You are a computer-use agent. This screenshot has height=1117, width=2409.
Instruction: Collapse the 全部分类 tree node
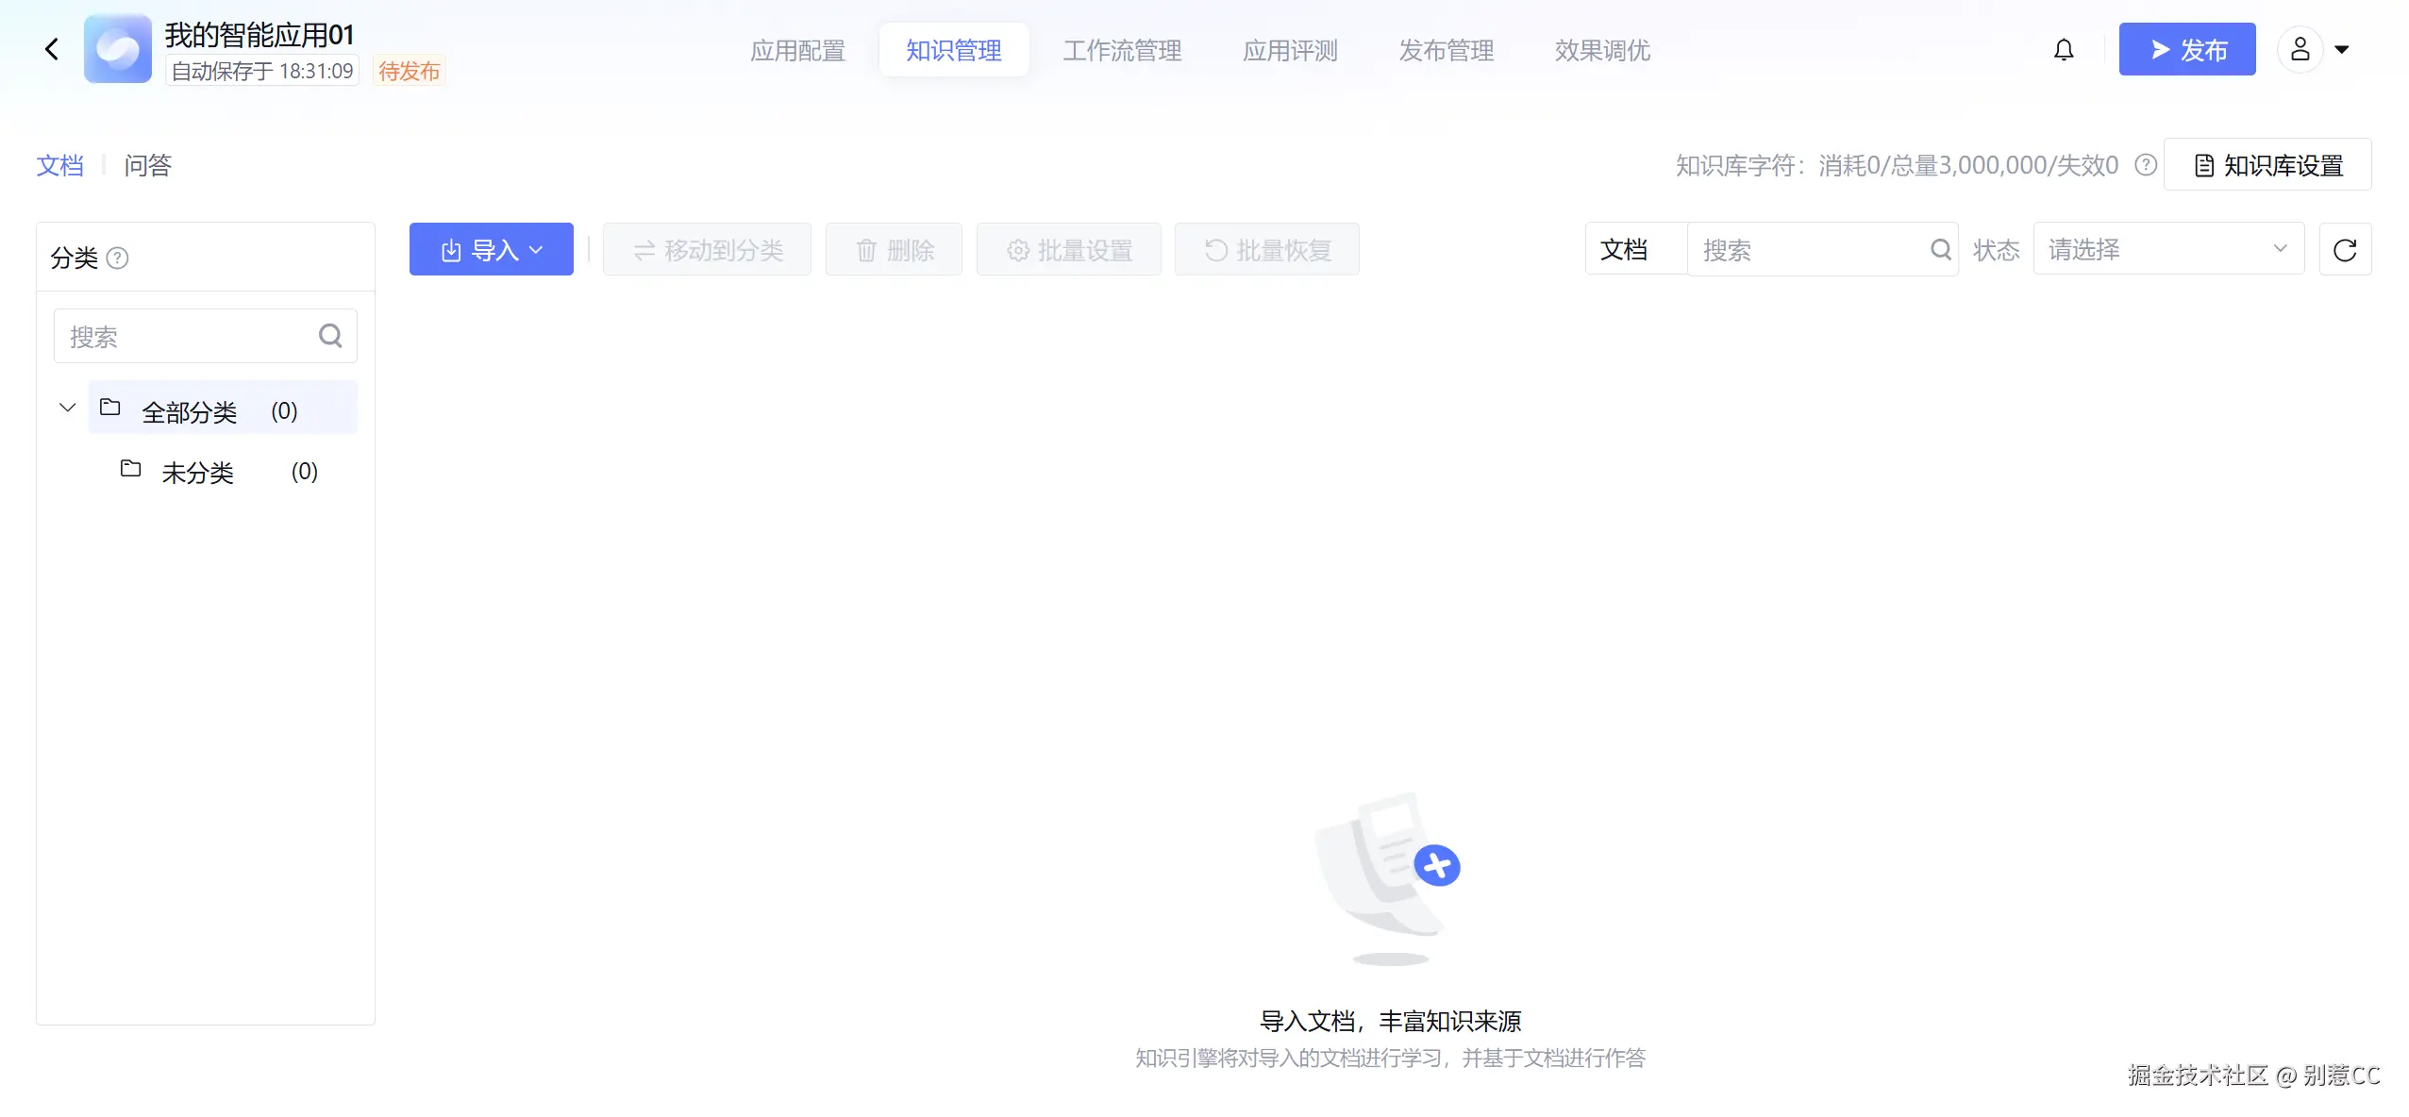(67, 408)
